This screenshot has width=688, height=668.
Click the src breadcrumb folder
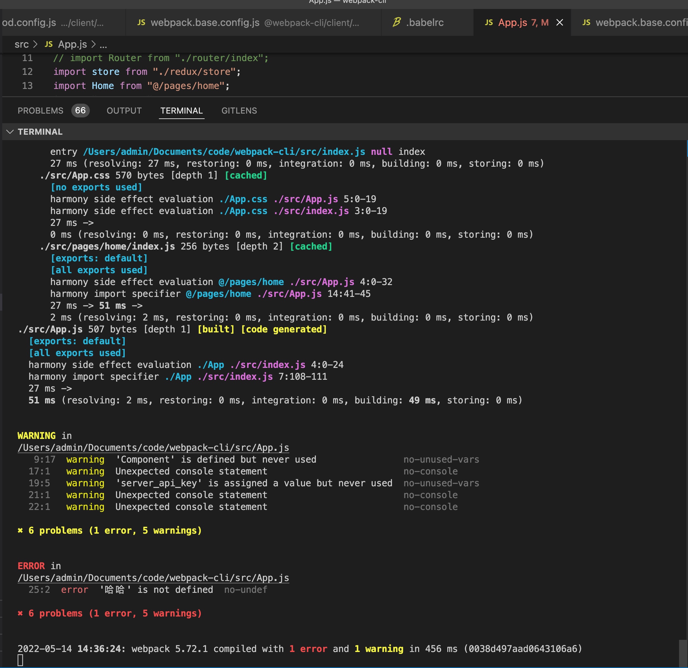point(21,44)
